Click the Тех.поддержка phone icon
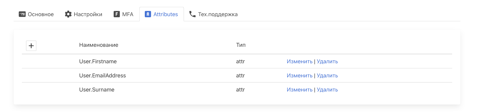Screen dimensions: 479x112 click(x=192, y=14)
